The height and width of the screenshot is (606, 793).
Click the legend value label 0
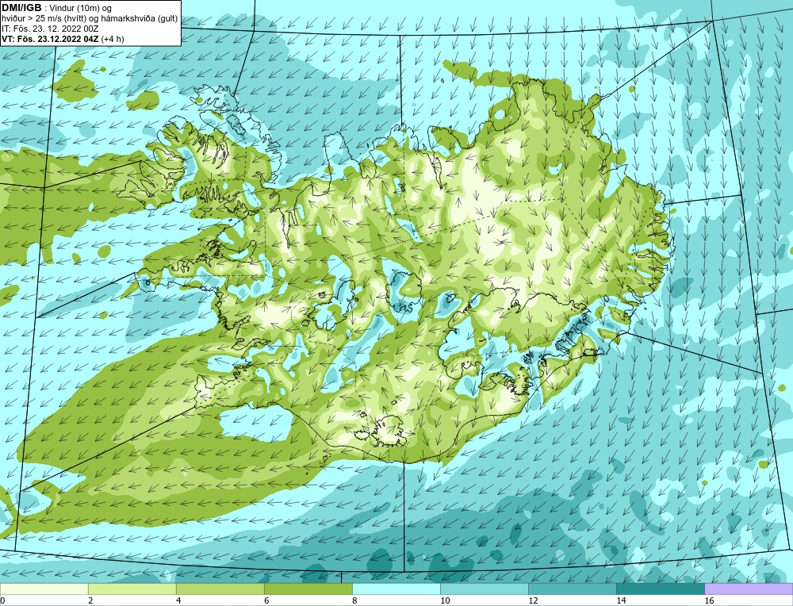coord(2,600)
